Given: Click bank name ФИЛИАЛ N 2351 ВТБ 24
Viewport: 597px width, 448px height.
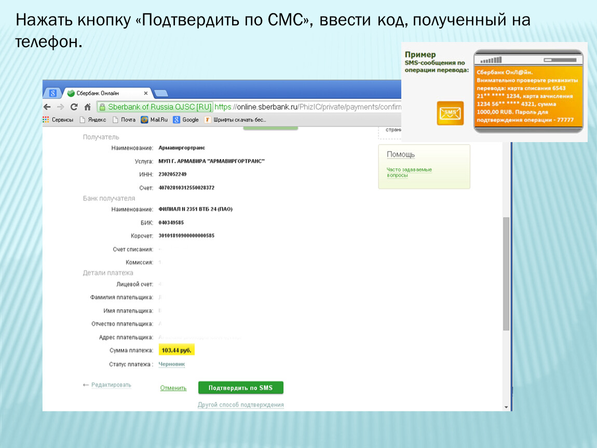Looking at the screenshot, I should [x=195, y=209].
